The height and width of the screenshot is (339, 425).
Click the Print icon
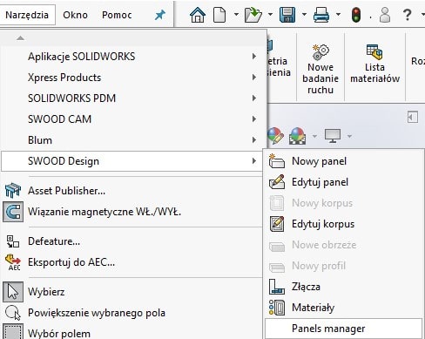coord(321,15)
